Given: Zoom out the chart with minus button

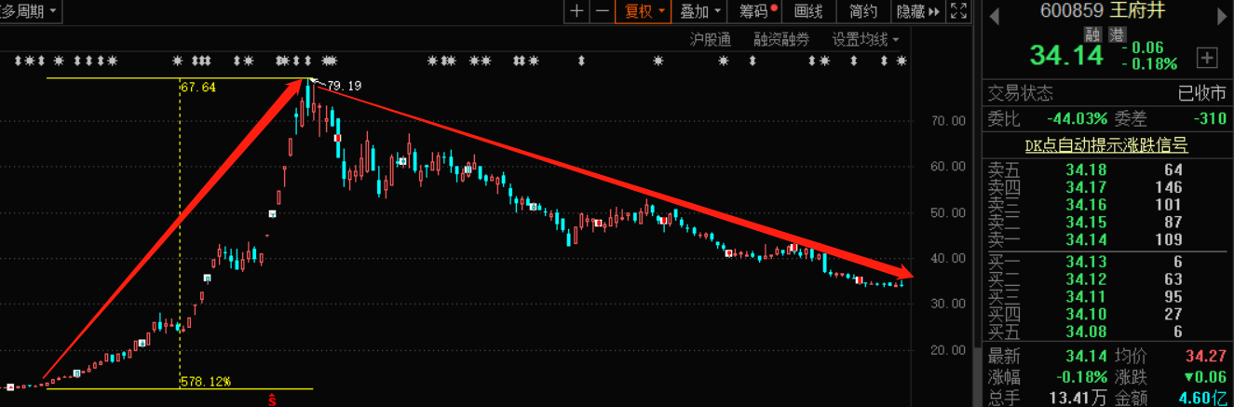Looking at the screenshot, I should (603, 11).
